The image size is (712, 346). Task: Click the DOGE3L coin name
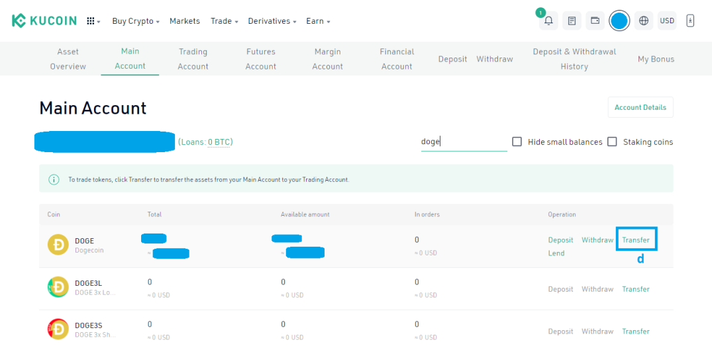point(89,283)
